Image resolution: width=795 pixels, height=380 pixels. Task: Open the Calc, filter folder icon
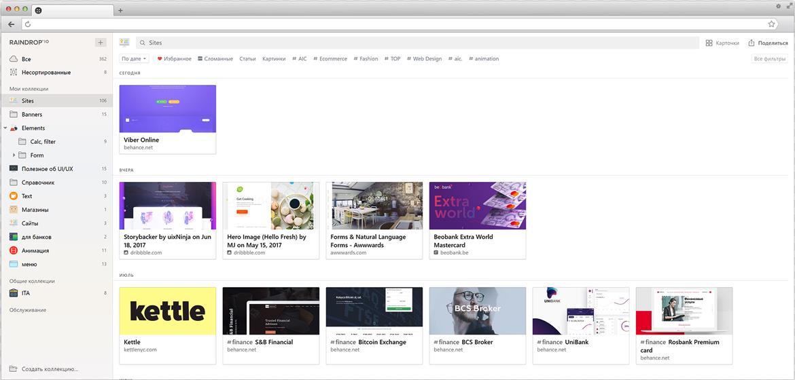coord(22,142)
